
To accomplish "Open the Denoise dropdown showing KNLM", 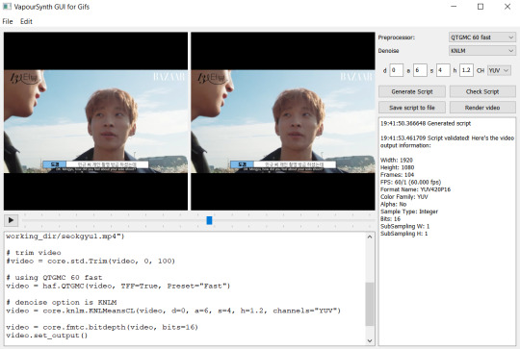I will (482, 51).
